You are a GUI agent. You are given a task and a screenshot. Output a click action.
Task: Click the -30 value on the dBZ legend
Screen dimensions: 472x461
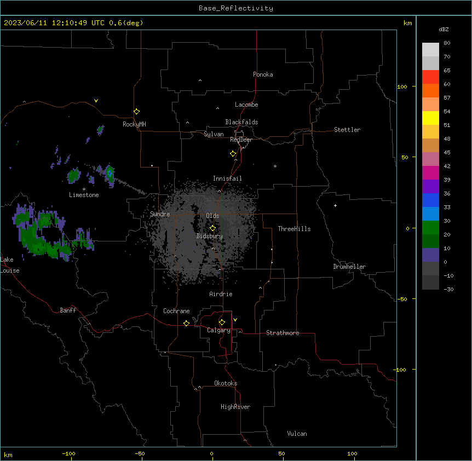(x=448, y=289)
